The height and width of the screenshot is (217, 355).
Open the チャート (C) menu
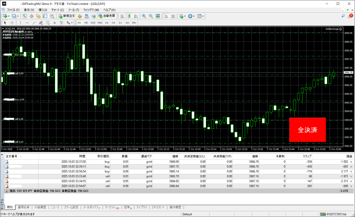(57, 10)
